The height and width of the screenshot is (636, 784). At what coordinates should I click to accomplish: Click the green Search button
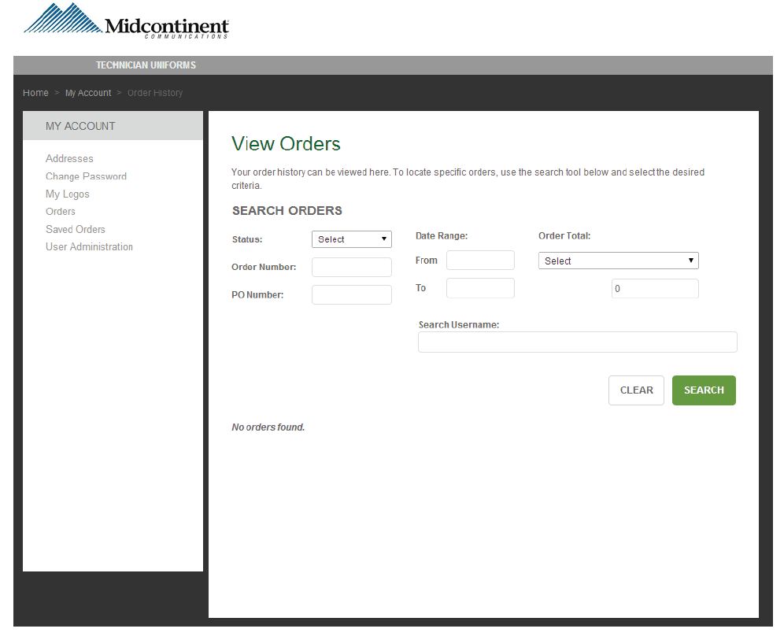pyautogui.click(x=704, y=390)
